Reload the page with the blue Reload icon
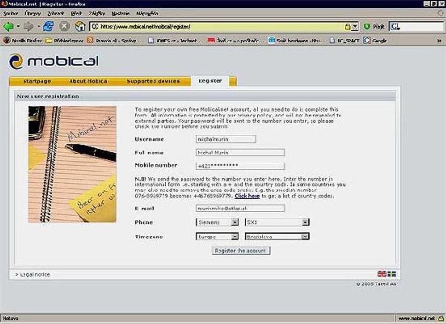The height and width of the screenshot is (324, 446). click(48, 26)
